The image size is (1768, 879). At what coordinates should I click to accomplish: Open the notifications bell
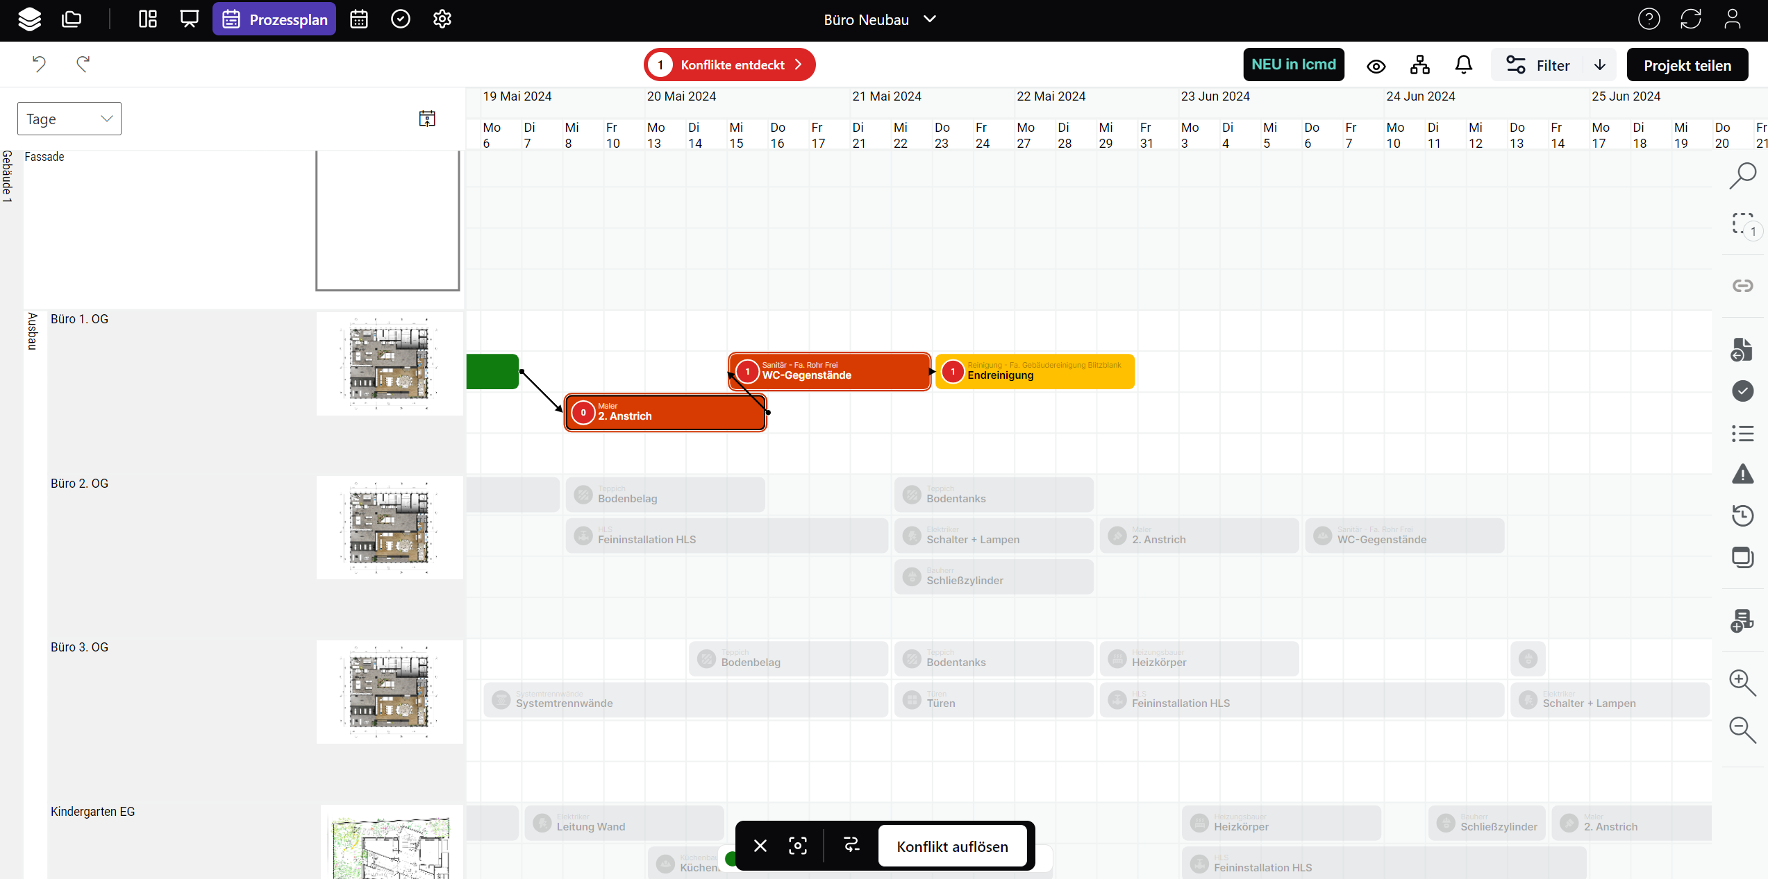[x=1463, y=65]
